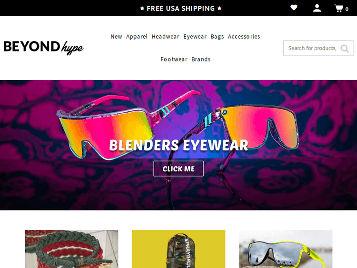Open the neon yellow sunglasses thumbnail
Image resolution: width=357 pixels, height=268 pixels.
286,249
